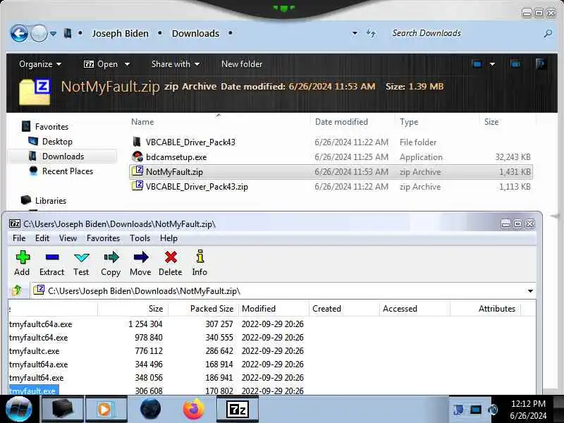Click the network icon in system tray

475,410
